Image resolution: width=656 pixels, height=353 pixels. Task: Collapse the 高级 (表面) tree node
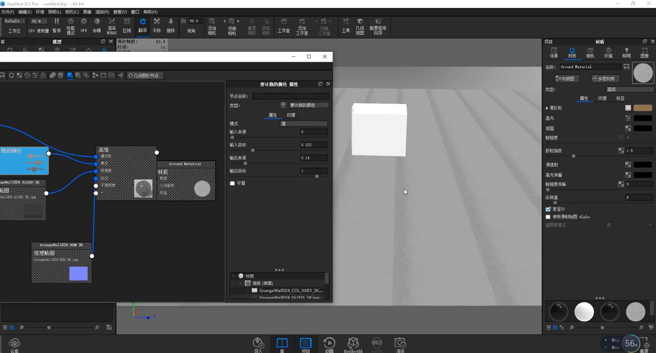click(241, 283)
